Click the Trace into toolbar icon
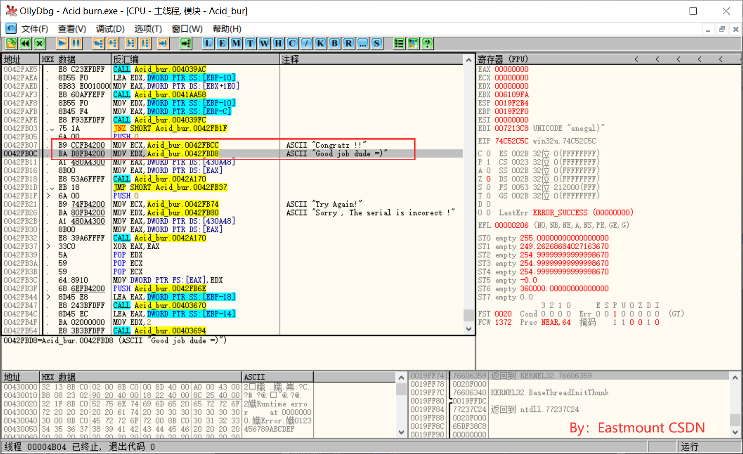The width and height of the screenshot is (743, 454). pyautogui.click(x=131, y=44)
